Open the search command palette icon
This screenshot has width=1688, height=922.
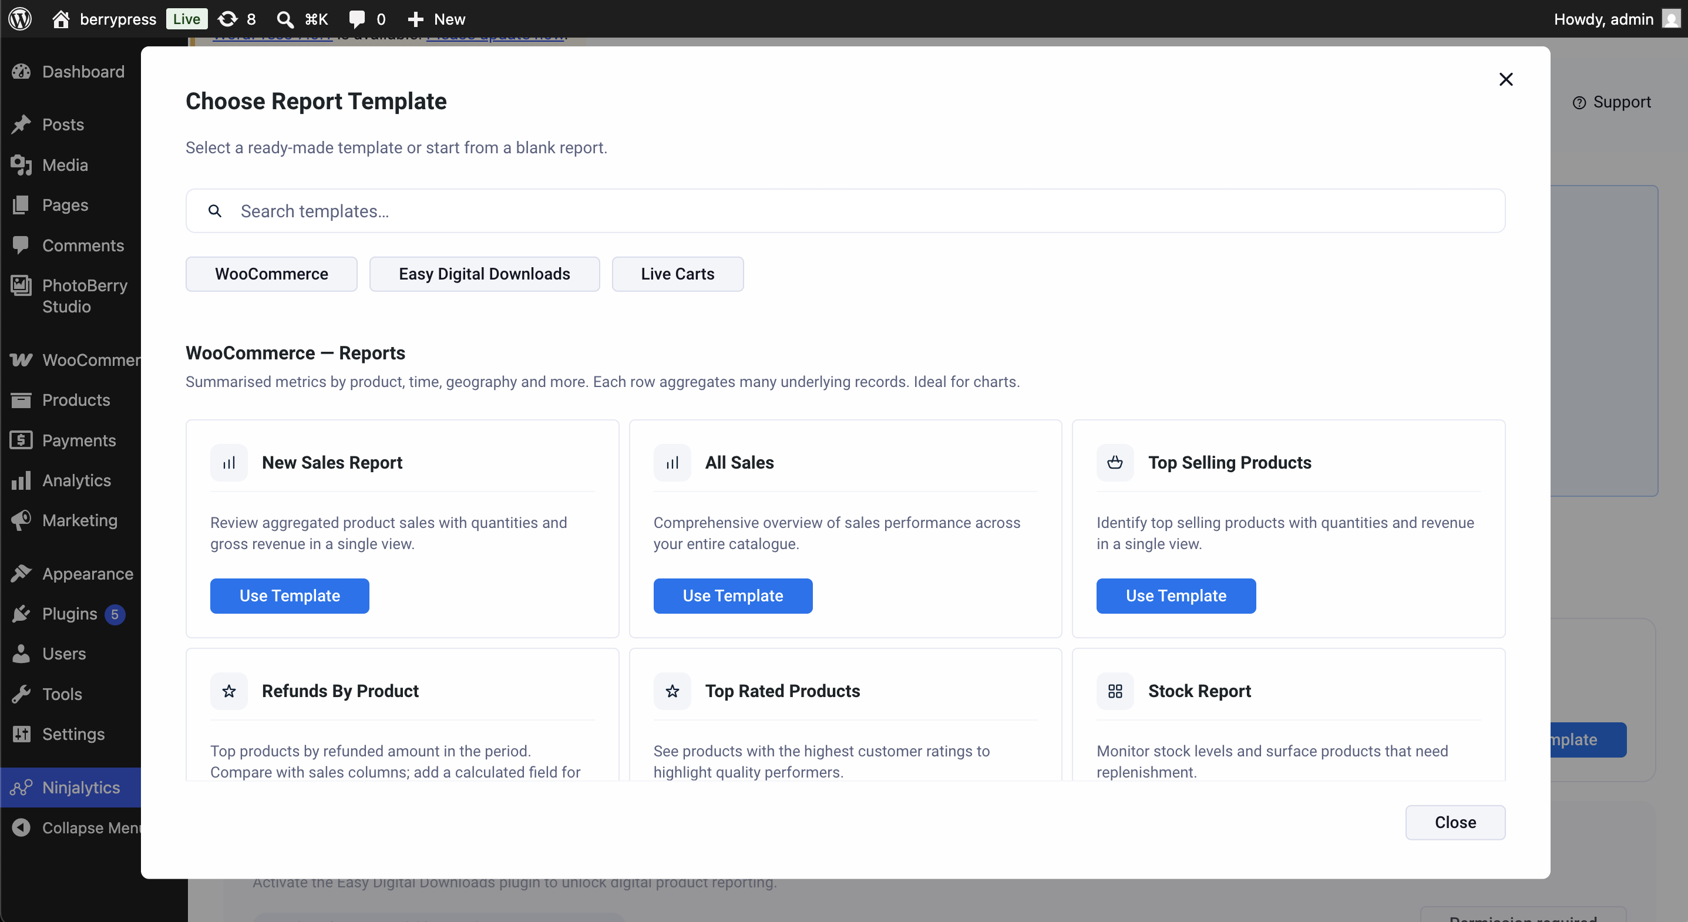(x=284, y=19)
